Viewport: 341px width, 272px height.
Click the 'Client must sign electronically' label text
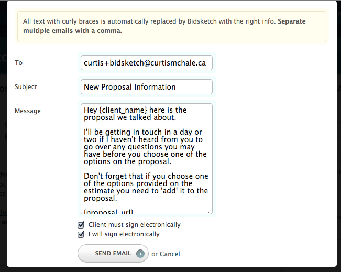pos(134,225)
